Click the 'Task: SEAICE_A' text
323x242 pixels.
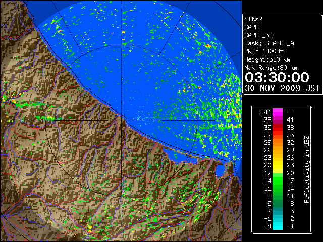coord(269,43)
